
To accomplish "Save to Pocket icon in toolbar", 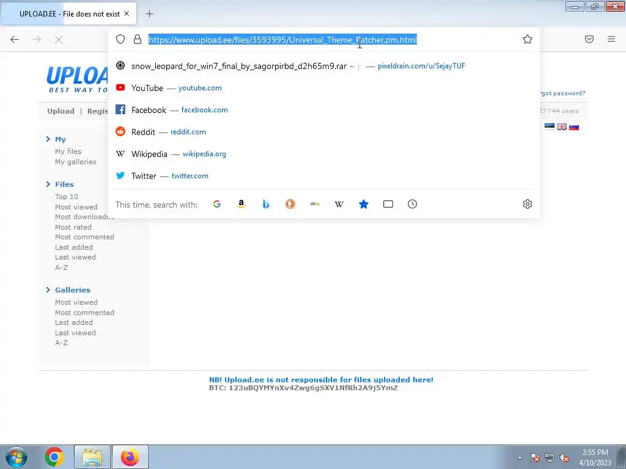I will tap(589, 39).
